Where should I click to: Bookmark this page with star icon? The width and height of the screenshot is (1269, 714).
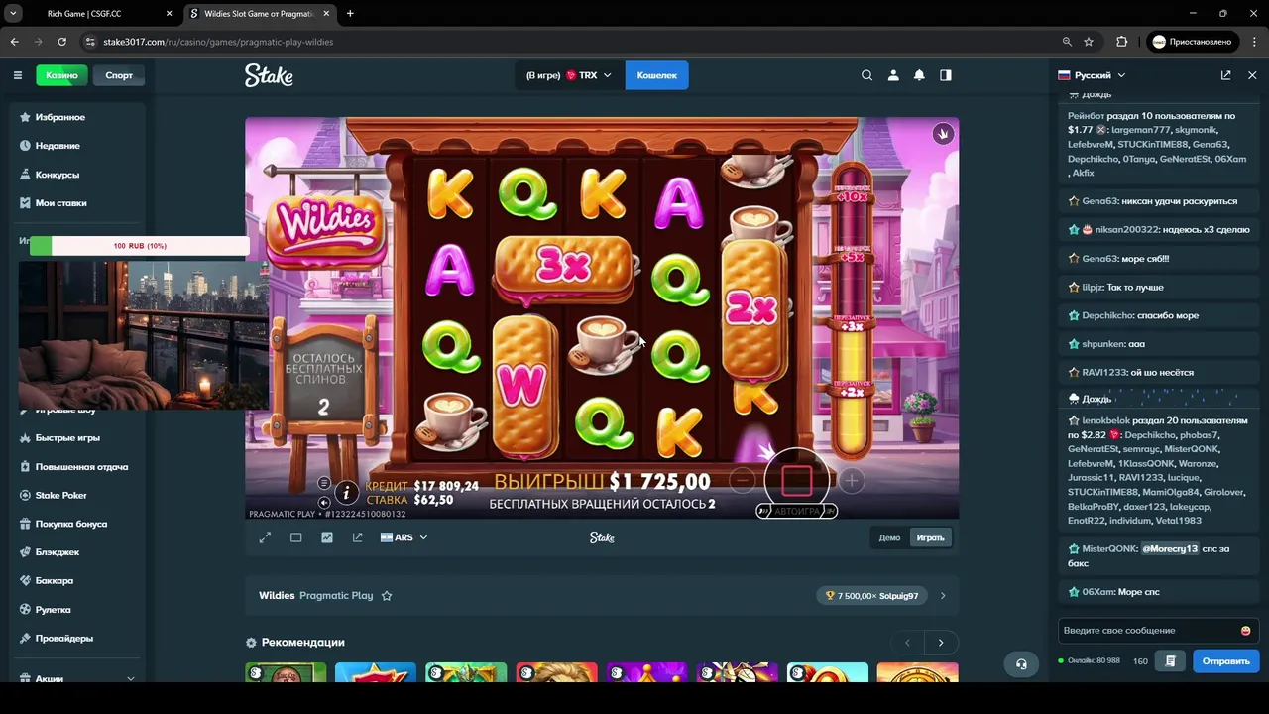click(x=1089, y=42)
